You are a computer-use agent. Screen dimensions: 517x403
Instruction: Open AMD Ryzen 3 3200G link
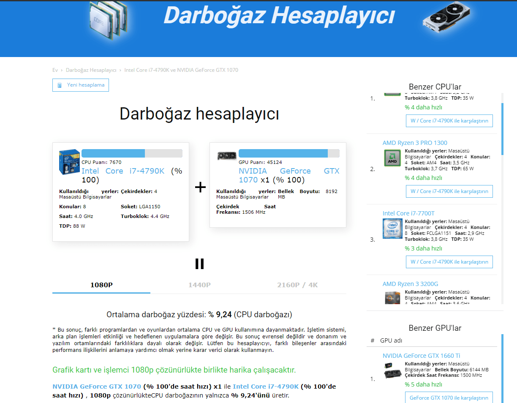coord(410,284)
